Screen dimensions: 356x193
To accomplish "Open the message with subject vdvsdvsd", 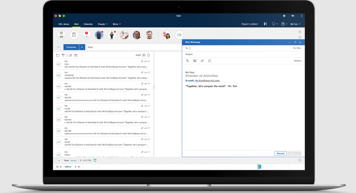I will tap(103, 75).
